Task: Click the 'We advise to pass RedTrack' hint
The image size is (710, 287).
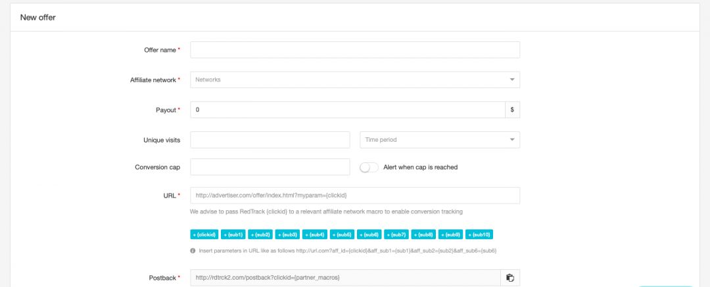Action: tap(327, 211)
